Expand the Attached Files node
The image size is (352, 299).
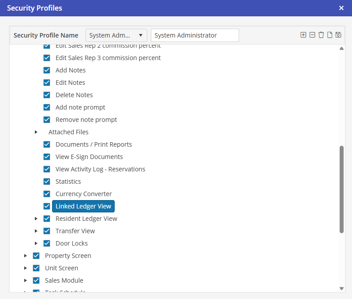pos(36,132)
